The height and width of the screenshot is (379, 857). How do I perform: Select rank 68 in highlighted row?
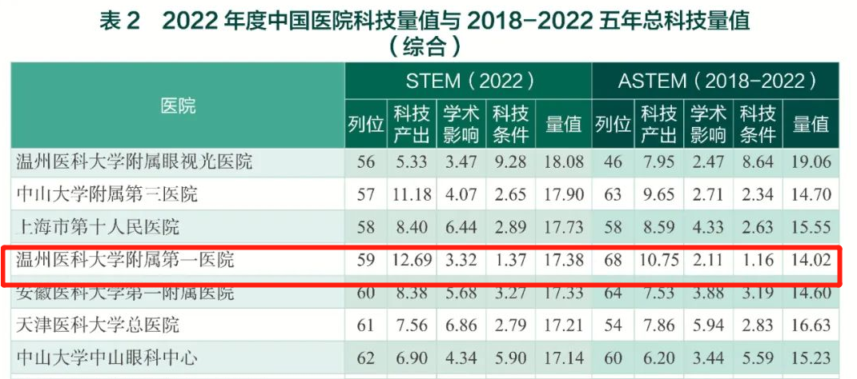pyautogui.click(x=613, y=260)
